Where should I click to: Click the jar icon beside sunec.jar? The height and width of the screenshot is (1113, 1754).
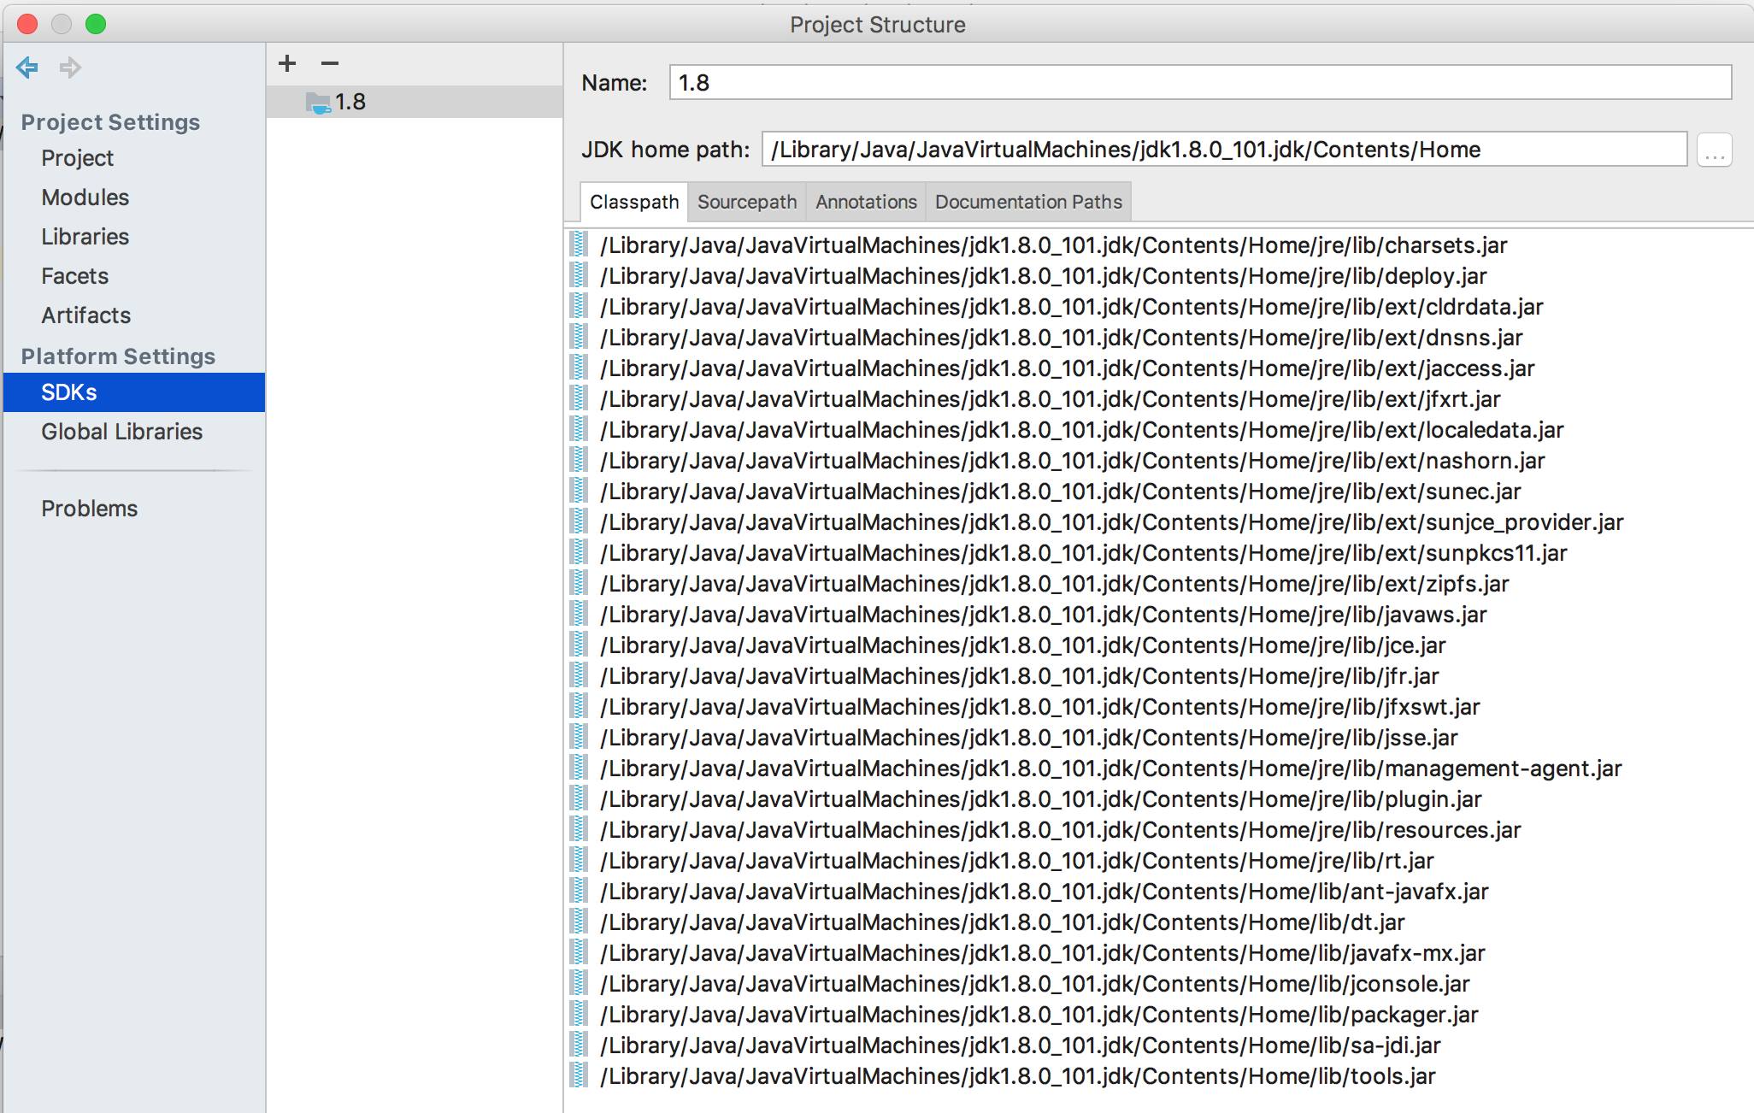(x=580, y=492)
